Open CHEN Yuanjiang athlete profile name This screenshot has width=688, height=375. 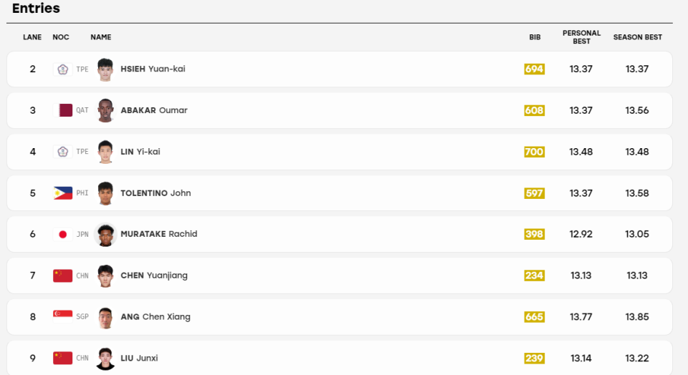click(x=154, y=276)
